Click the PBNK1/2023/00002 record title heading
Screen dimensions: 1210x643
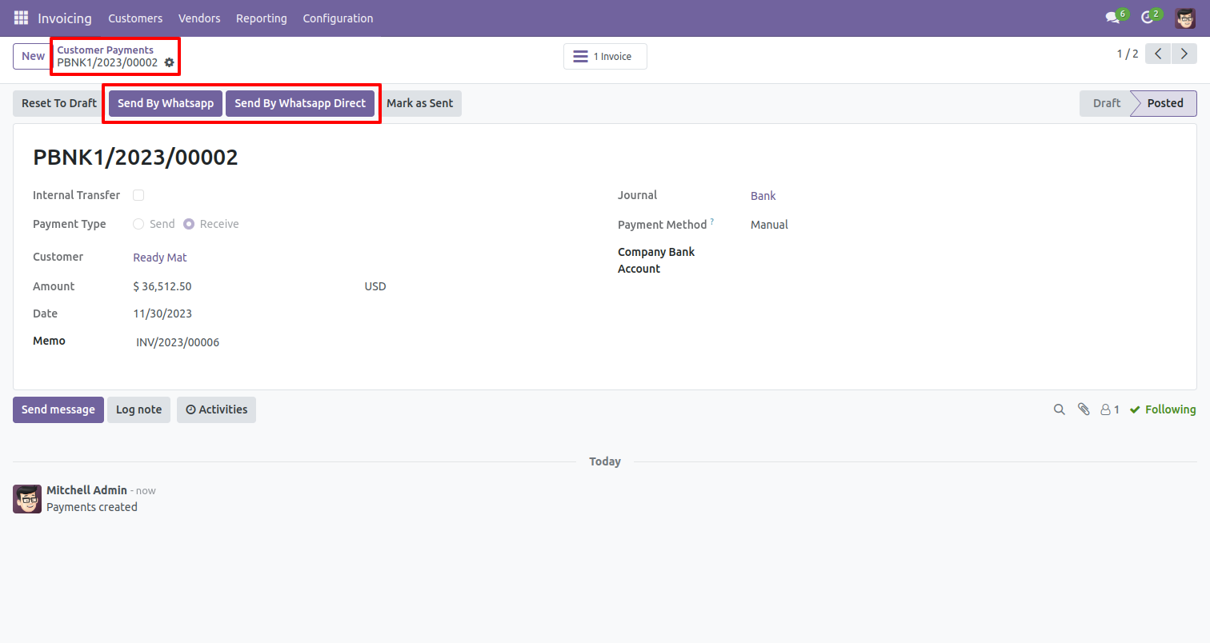[135, 158]
